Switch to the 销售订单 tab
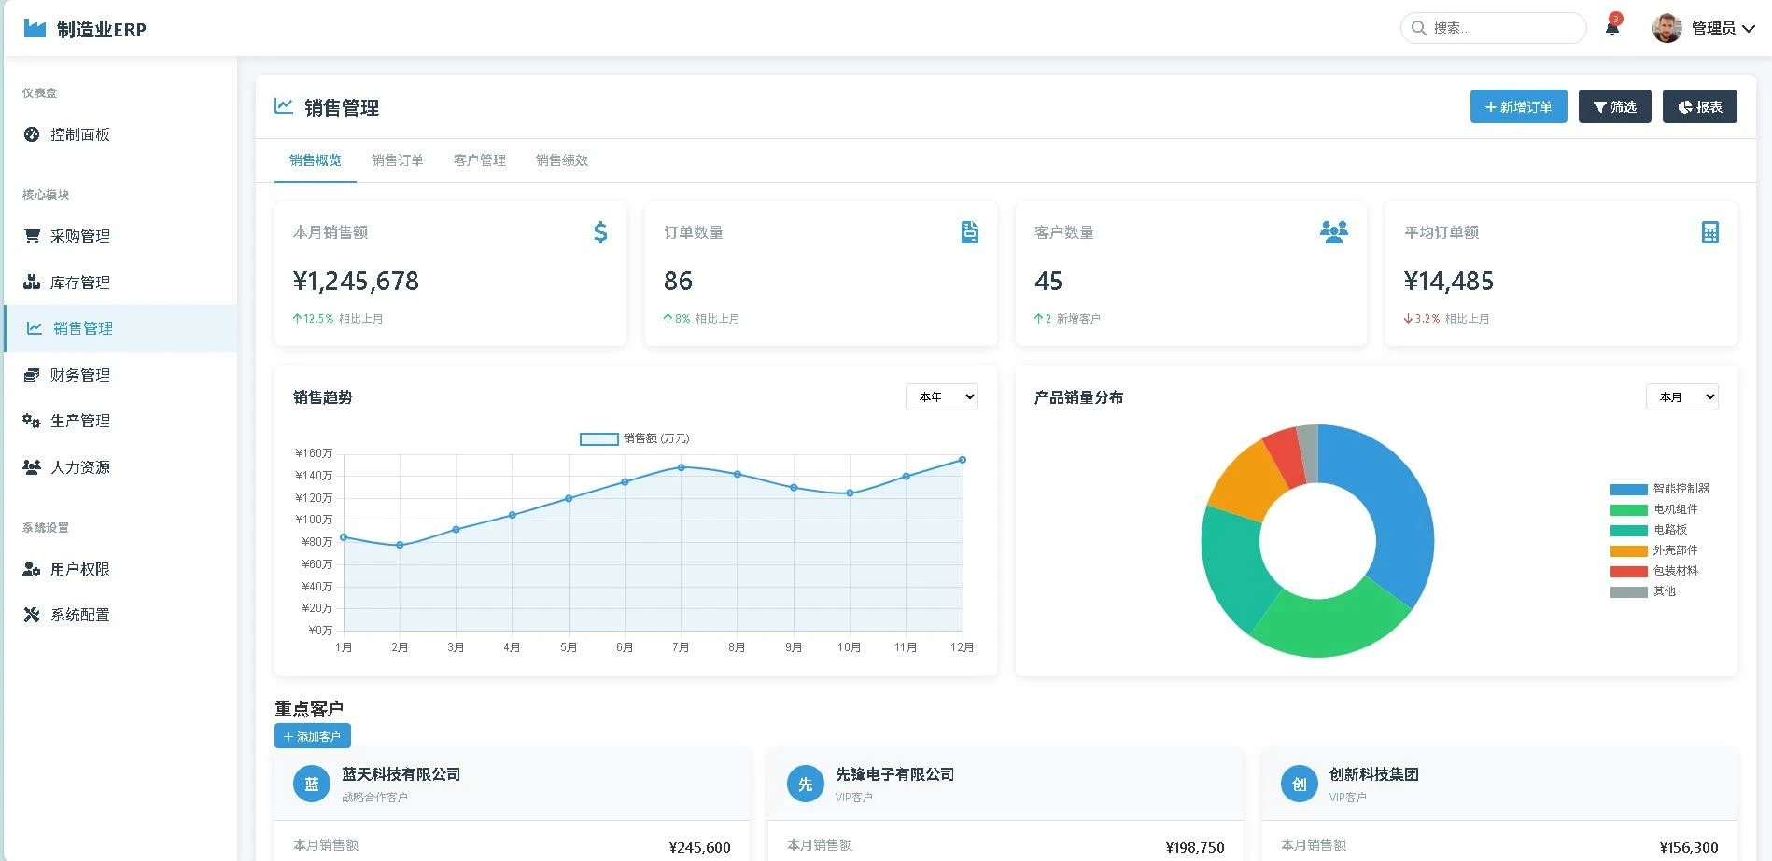 (397, 160)
